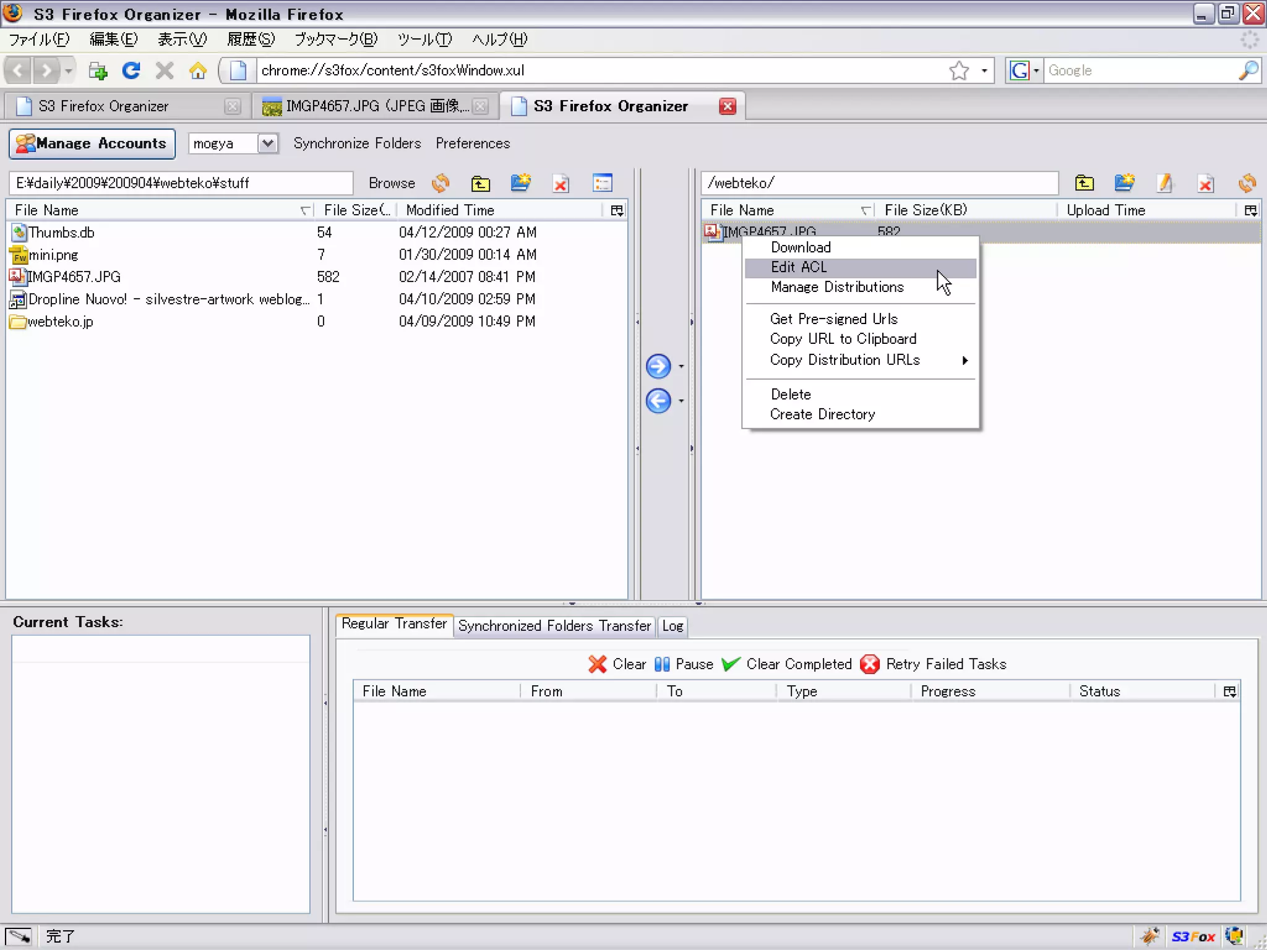The image size is (1267, 950).
Task: Open local pane column picker
Action: click(617, 210)
